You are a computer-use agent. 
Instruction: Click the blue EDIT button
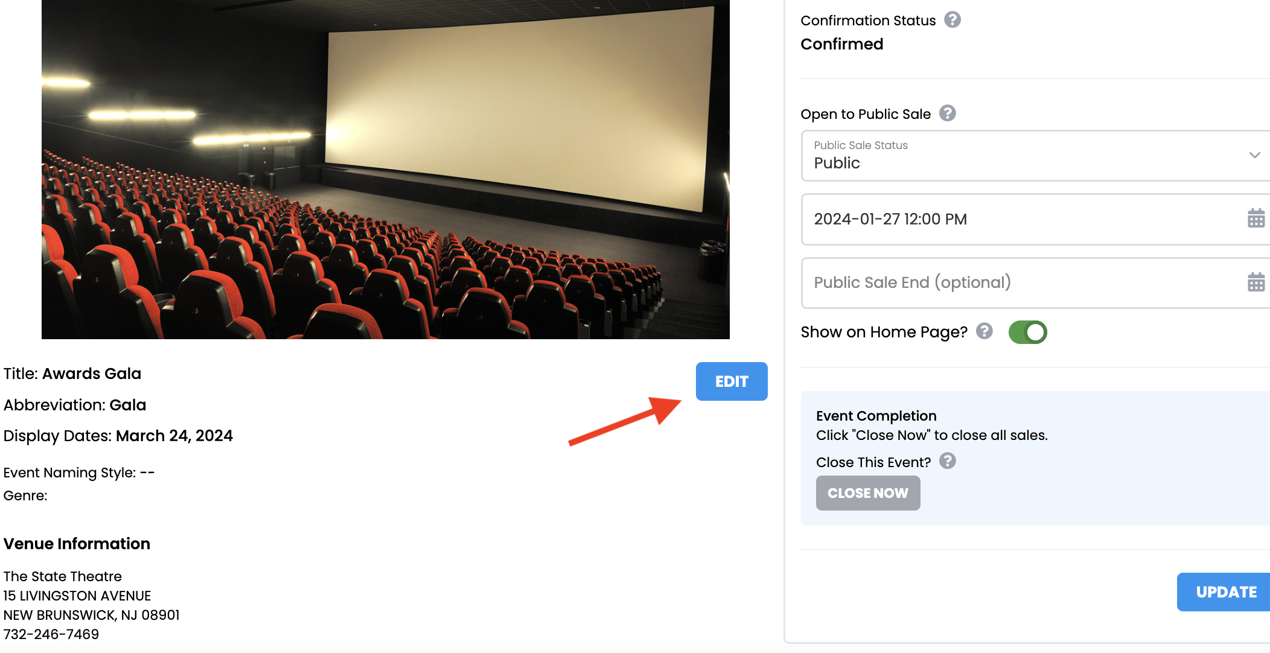coord(732,381)
